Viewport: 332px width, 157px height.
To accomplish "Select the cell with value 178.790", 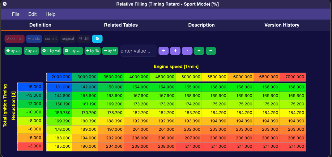I will (x=111, y=112).
